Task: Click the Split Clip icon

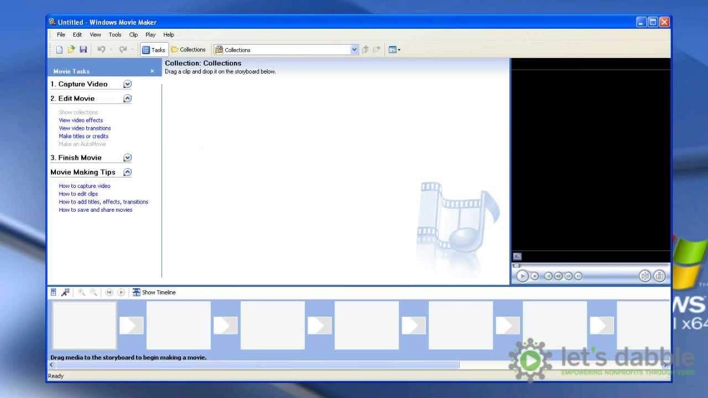Action: (x=644, y=276)
